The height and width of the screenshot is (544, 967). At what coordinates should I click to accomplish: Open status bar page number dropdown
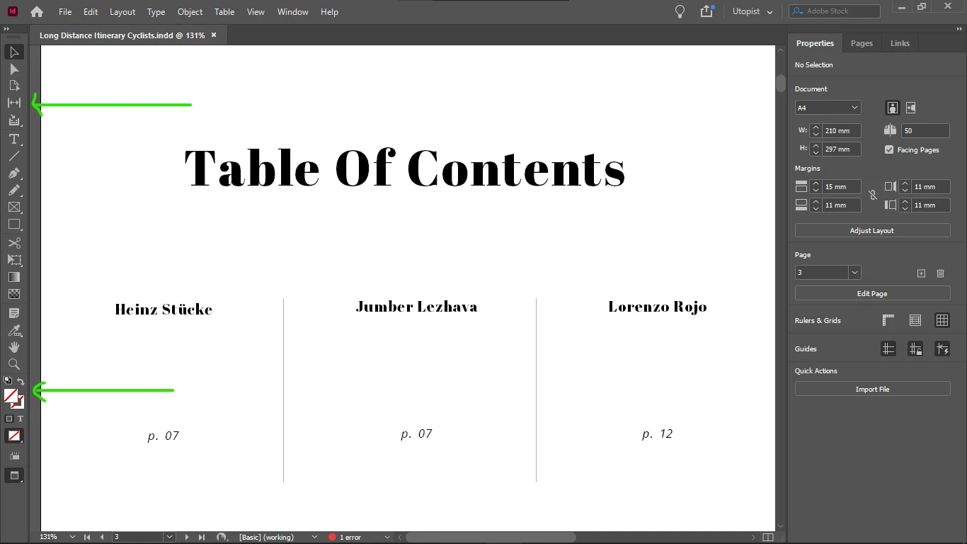169,537
